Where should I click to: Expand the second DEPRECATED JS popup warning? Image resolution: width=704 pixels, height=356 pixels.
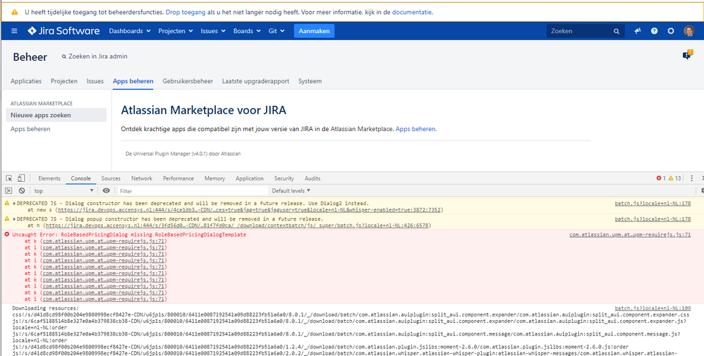(x=14, y=219)
